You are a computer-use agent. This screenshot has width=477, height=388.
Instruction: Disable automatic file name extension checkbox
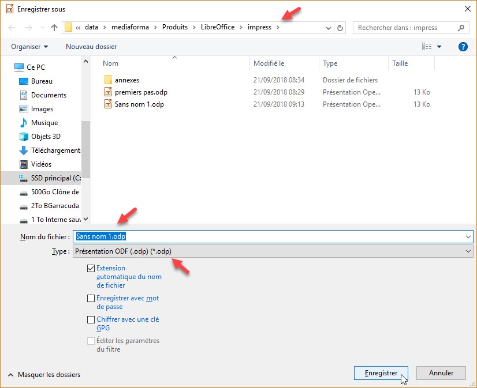pyautogui.click(x=91, y=268)
